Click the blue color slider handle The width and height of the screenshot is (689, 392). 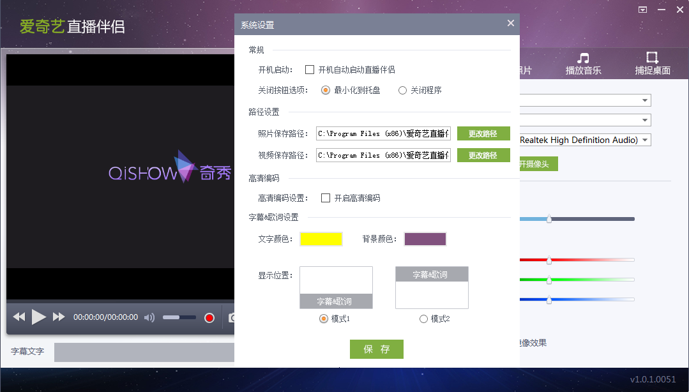(549, 299)
